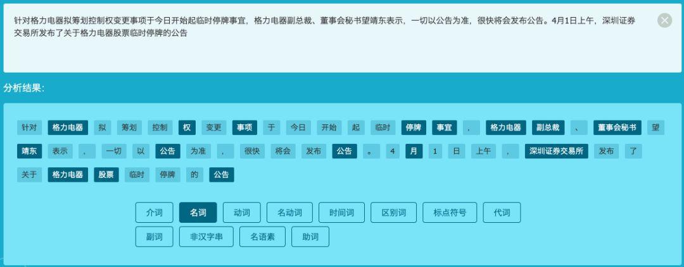Click the highlighted 权 token
The height and width of the screenshot is (267, 684).
click(187, 128)
